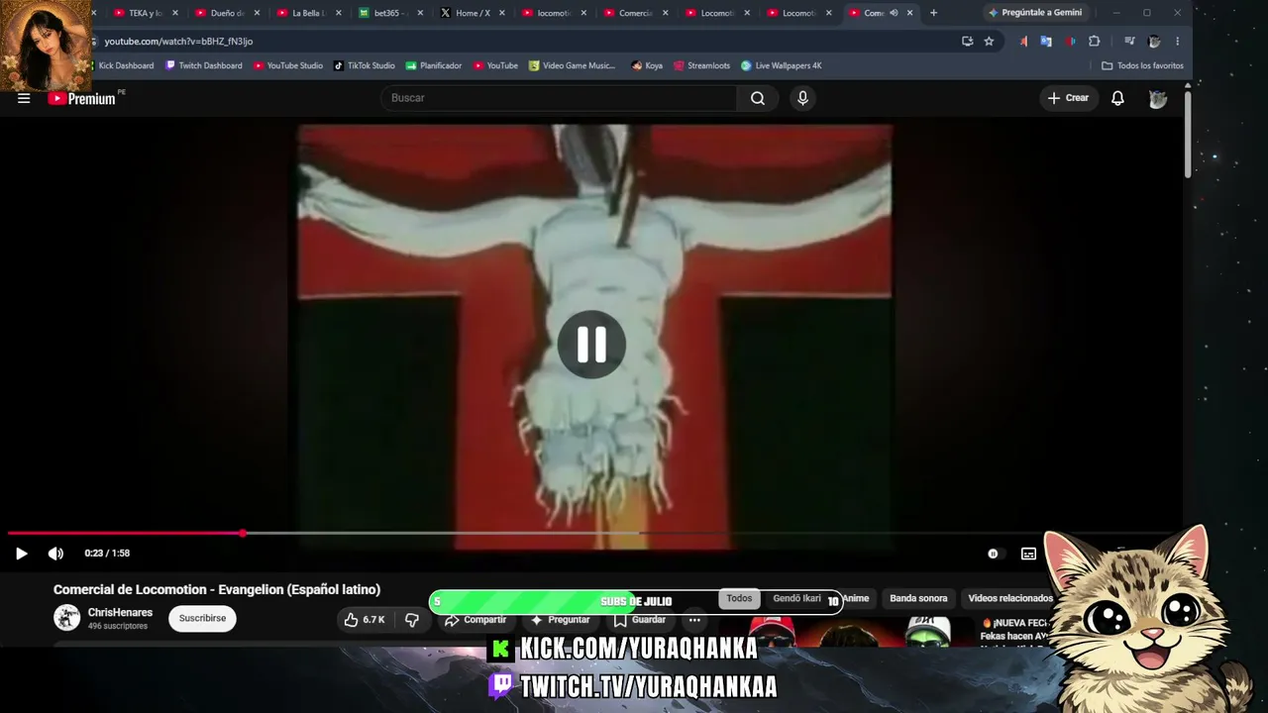The height and width of the screenshot is (713, 1268).
Task: Open TikTok Studio bookmark
Action: [364, 65]
